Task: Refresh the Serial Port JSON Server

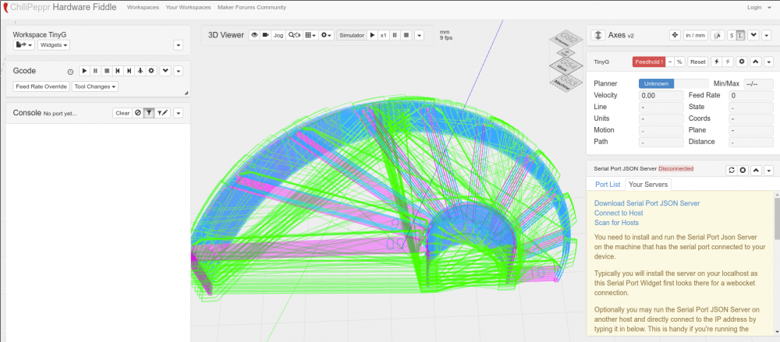Action: [x=731, y=170]
